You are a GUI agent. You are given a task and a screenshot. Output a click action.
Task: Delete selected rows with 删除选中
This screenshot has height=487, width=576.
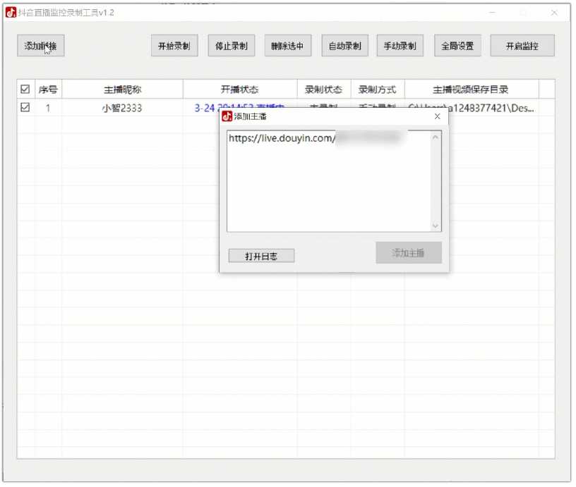coord(288,46)
